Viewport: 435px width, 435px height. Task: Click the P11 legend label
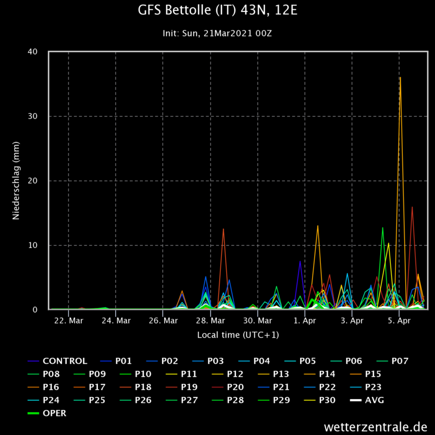[x=189, y=374]
